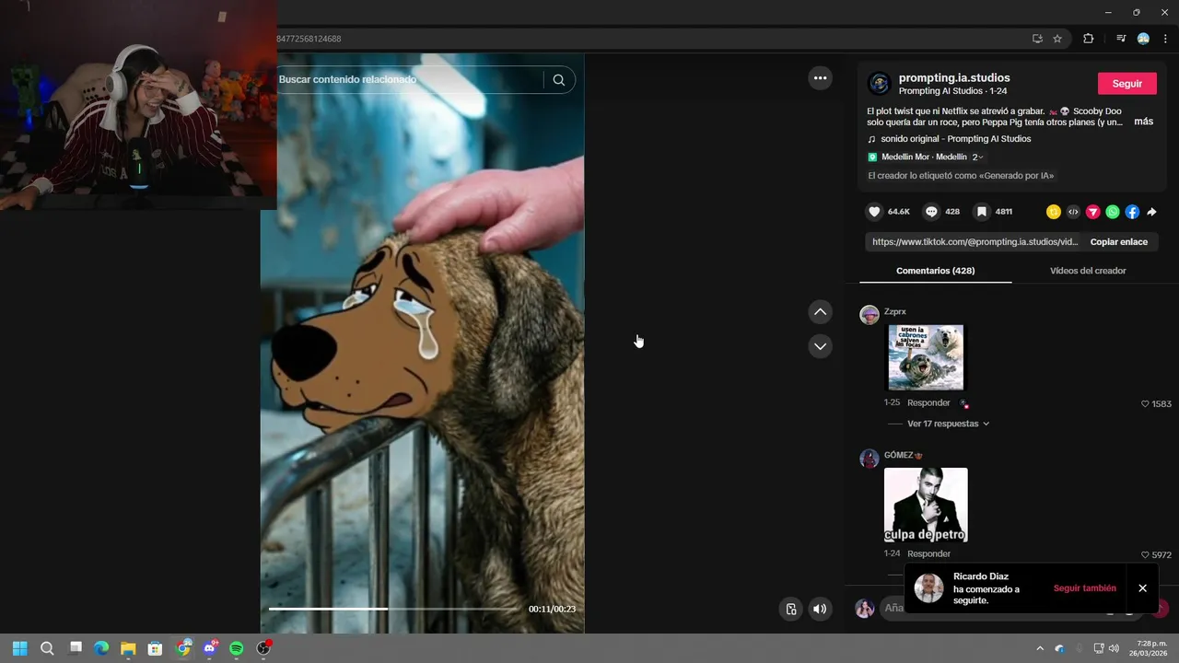This screenshot has height=663, width=1179.
Task: Dismiss the Ricardo Diaz follow notification
Action: [1142, 588]
